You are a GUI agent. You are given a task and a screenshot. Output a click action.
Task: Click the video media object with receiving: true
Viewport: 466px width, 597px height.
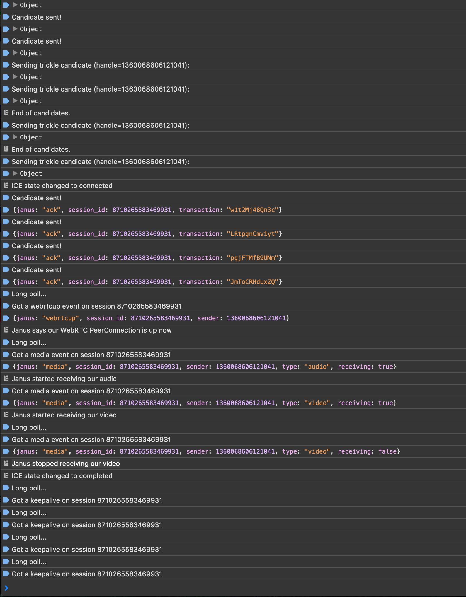coord(205,403)
